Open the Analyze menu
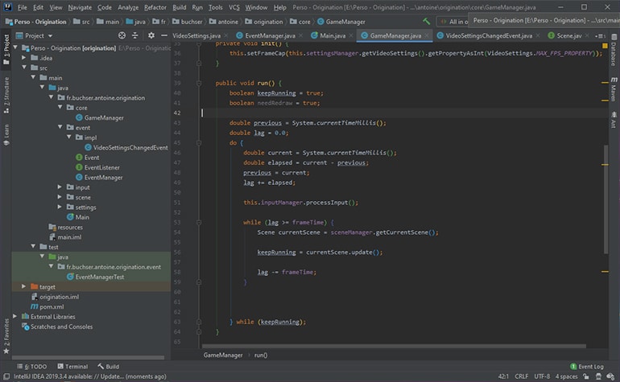620x382 pixels. (x=128, y=7)
